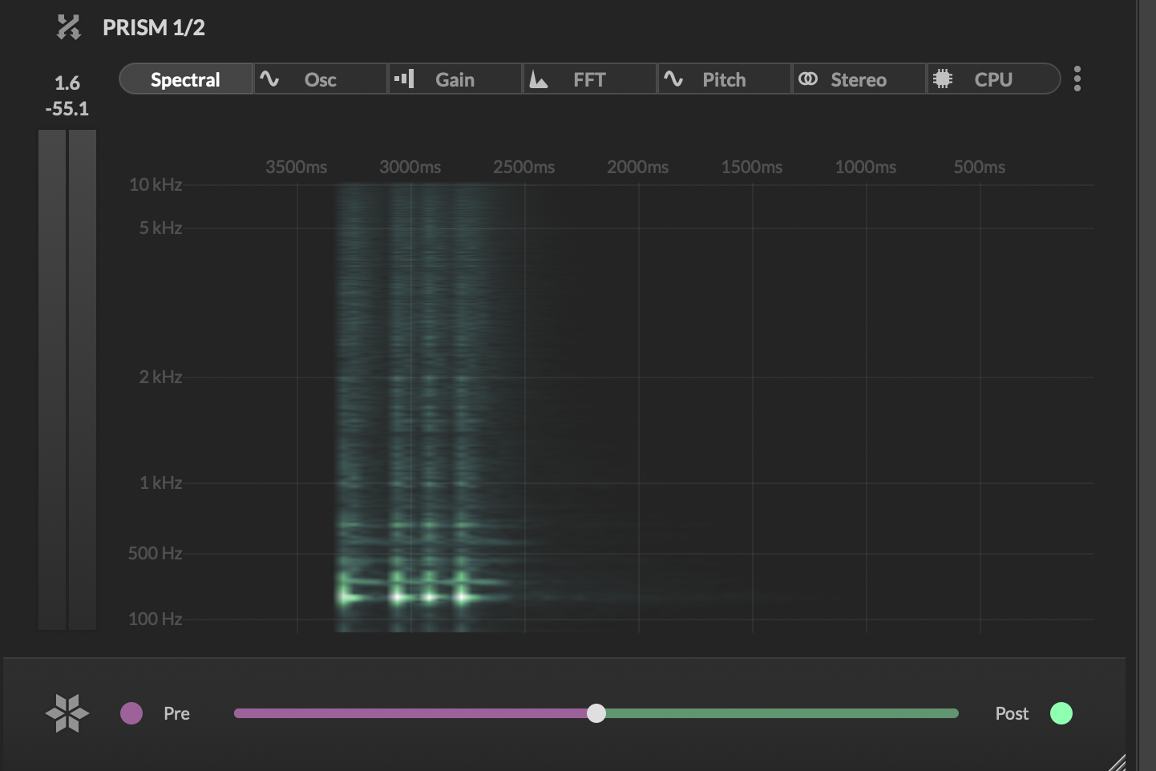Click the 2 kHz frequency label
Viewport: 1156px width, 771px height.
point(160,377)
